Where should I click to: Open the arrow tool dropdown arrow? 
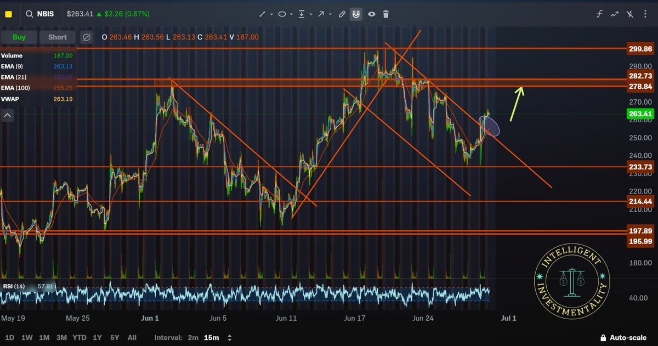coord(330,14)
